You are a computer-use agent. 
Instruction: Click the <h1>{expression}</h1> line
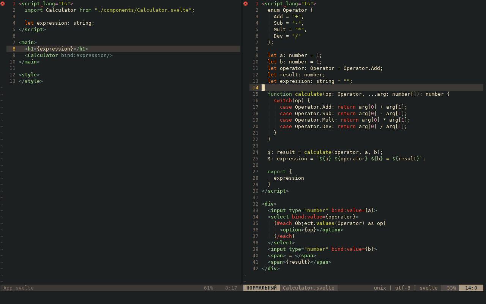coord(57,49)
